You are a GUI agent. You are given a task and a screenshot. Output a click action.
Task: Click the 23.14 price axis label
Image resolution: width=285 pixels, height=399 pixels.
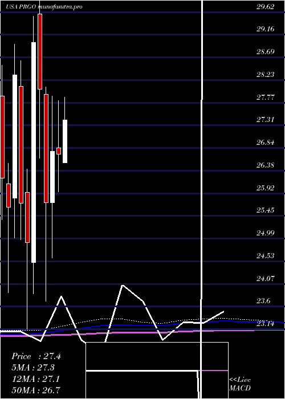[x=266, y=324]
